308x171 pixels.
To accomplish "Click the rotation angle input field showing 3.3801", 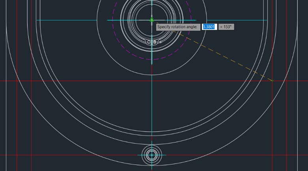I will click(x=209, y=27).
